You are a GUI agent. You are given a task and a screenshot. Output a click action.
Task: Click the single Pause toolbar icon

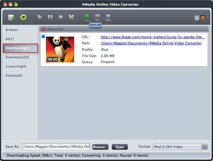50,17
